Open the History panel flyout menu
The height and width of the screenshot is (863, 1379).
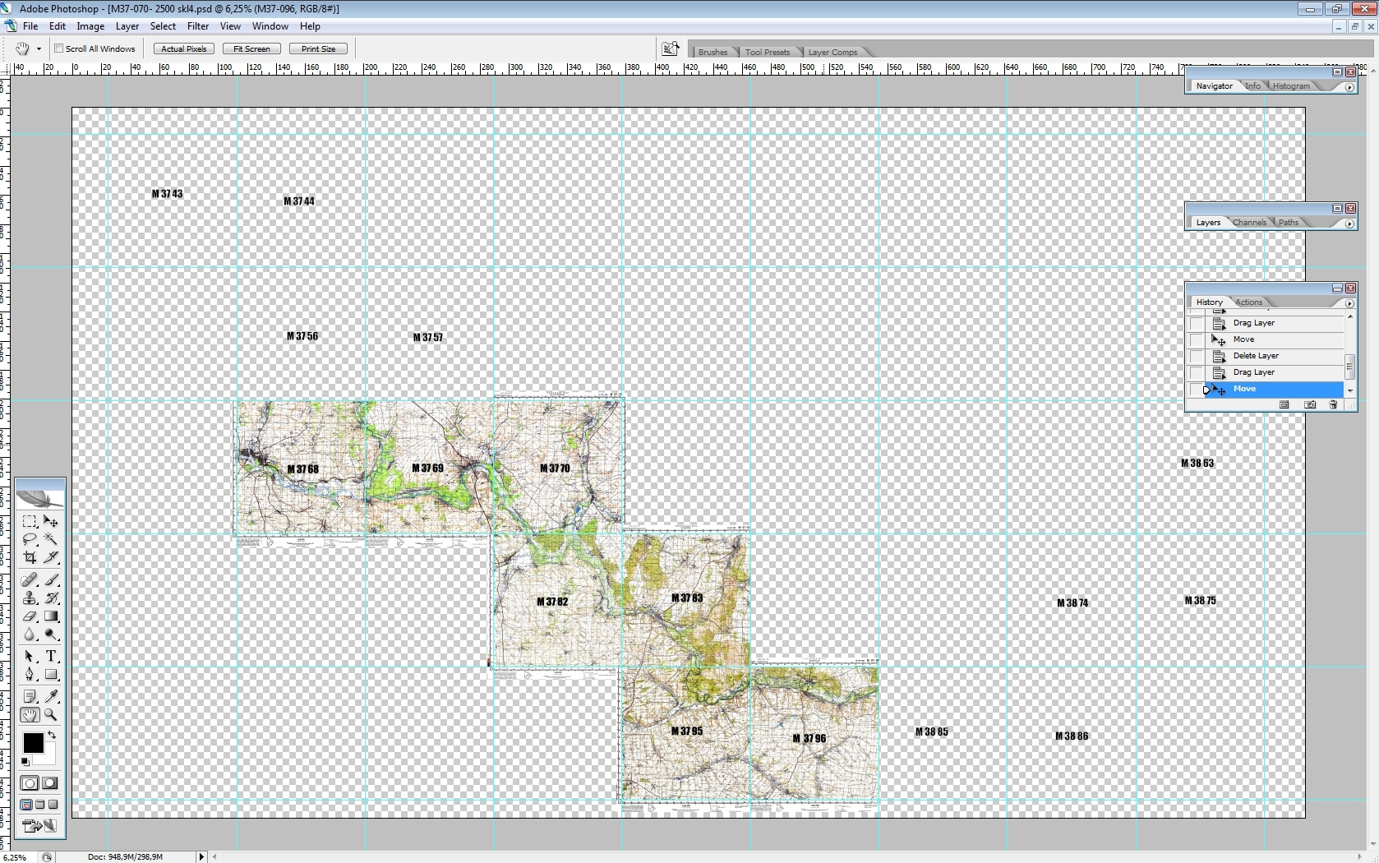point(1349,303)
